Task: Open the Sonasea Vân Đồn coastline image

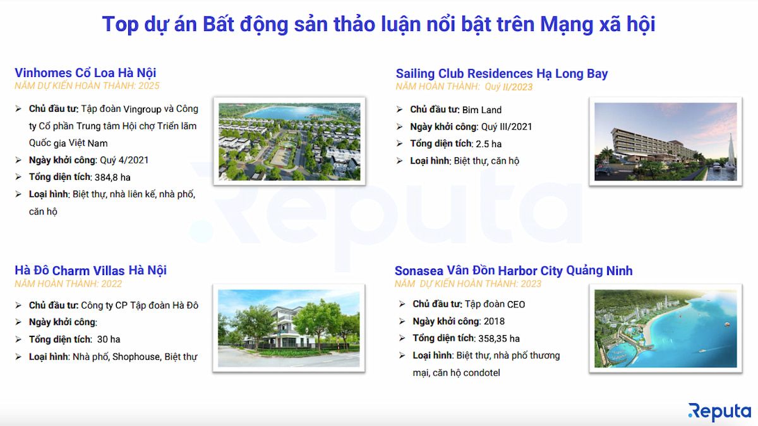Action: point(666,328)
